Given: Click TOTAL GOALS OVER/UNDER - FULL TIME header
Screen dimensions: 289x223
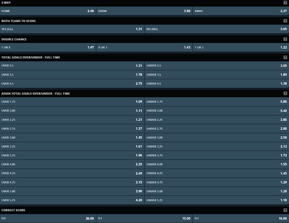Looking at the screenshot, I should [144, 57].
